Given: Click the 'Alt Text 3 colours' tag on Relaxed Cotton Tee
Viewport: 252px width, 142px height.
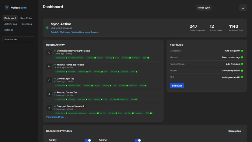Looking at the screenshot, I should [119, 99].
